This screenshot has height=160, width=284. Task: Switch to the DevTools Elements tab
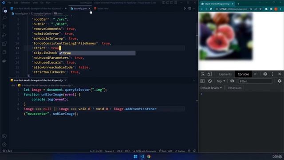point(225,74)
